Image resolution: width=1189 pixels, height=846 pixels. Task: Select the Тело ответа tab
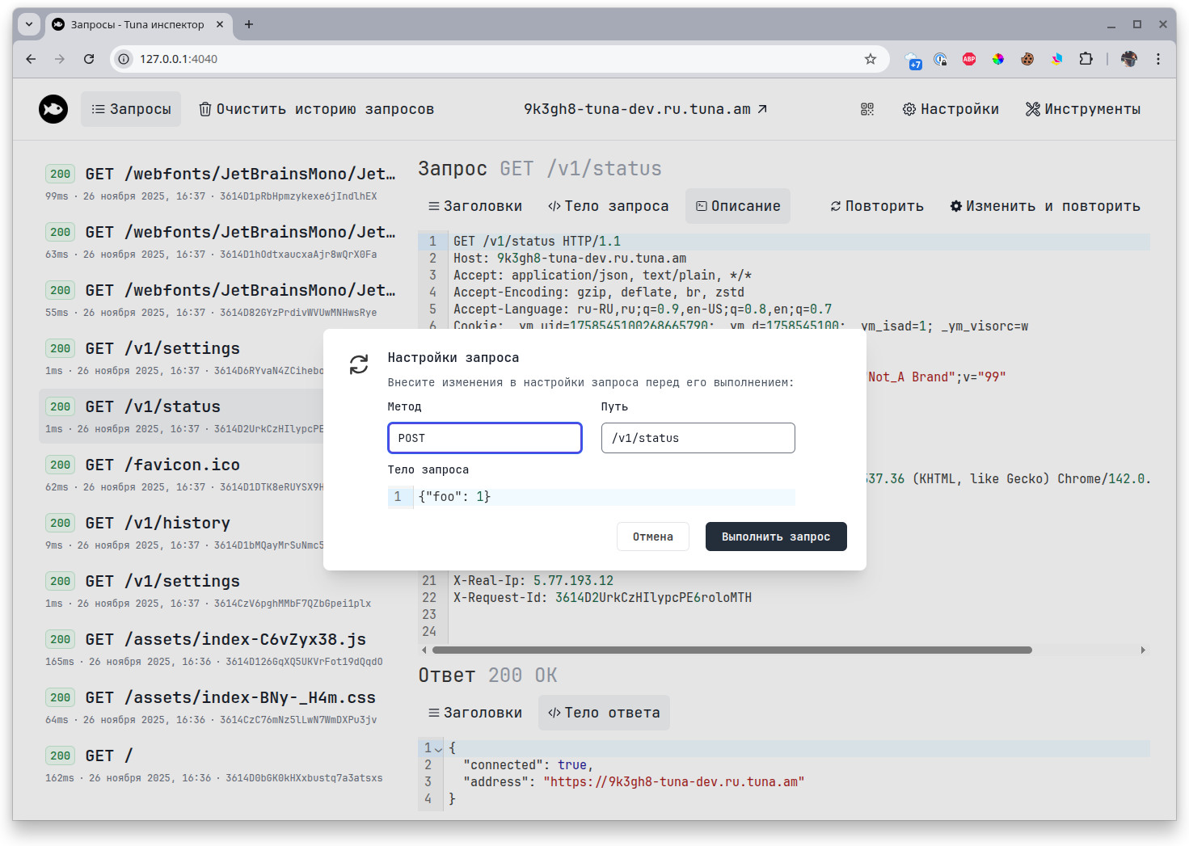(604, 713)
